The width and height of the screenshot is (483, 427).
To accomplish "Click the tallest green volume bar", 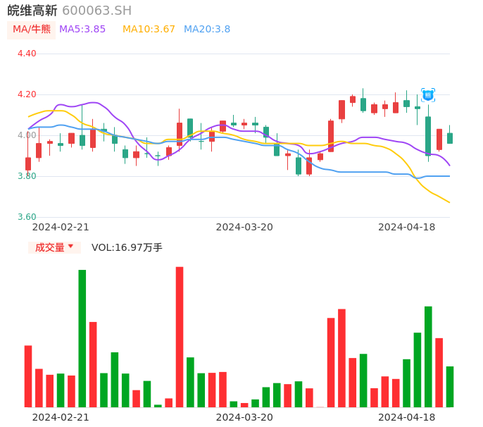I will [x=82, y=338].
